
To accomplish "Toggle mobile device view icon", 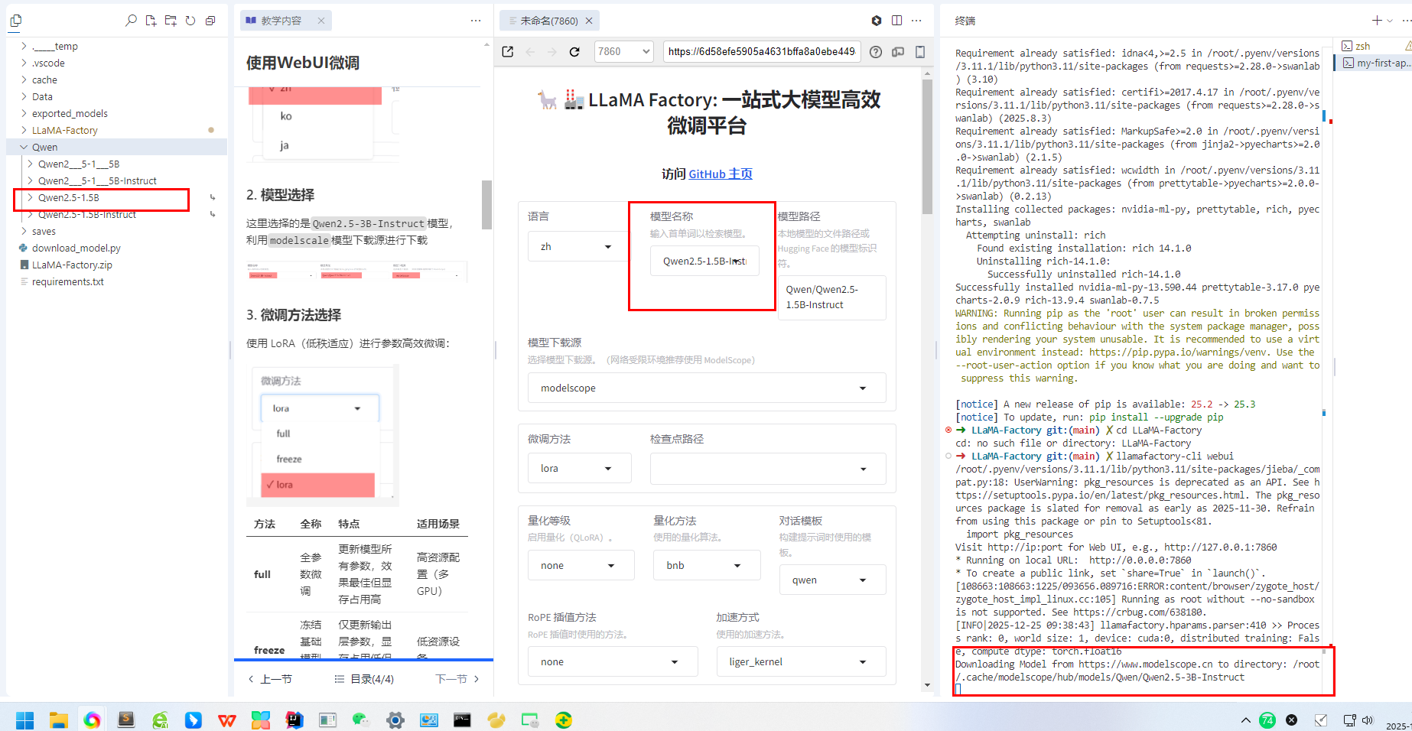I will click(x=920, y=51).
